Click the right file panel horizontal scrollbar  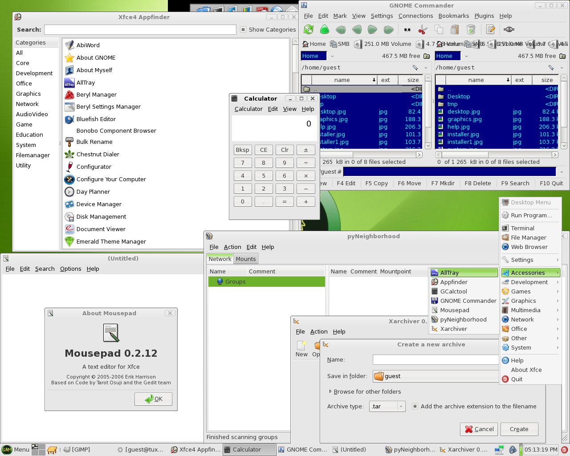click(x=497, y=155)
